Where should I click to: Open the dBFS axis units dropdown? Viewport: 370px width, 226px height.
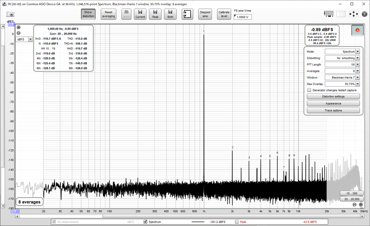point(25,39)
